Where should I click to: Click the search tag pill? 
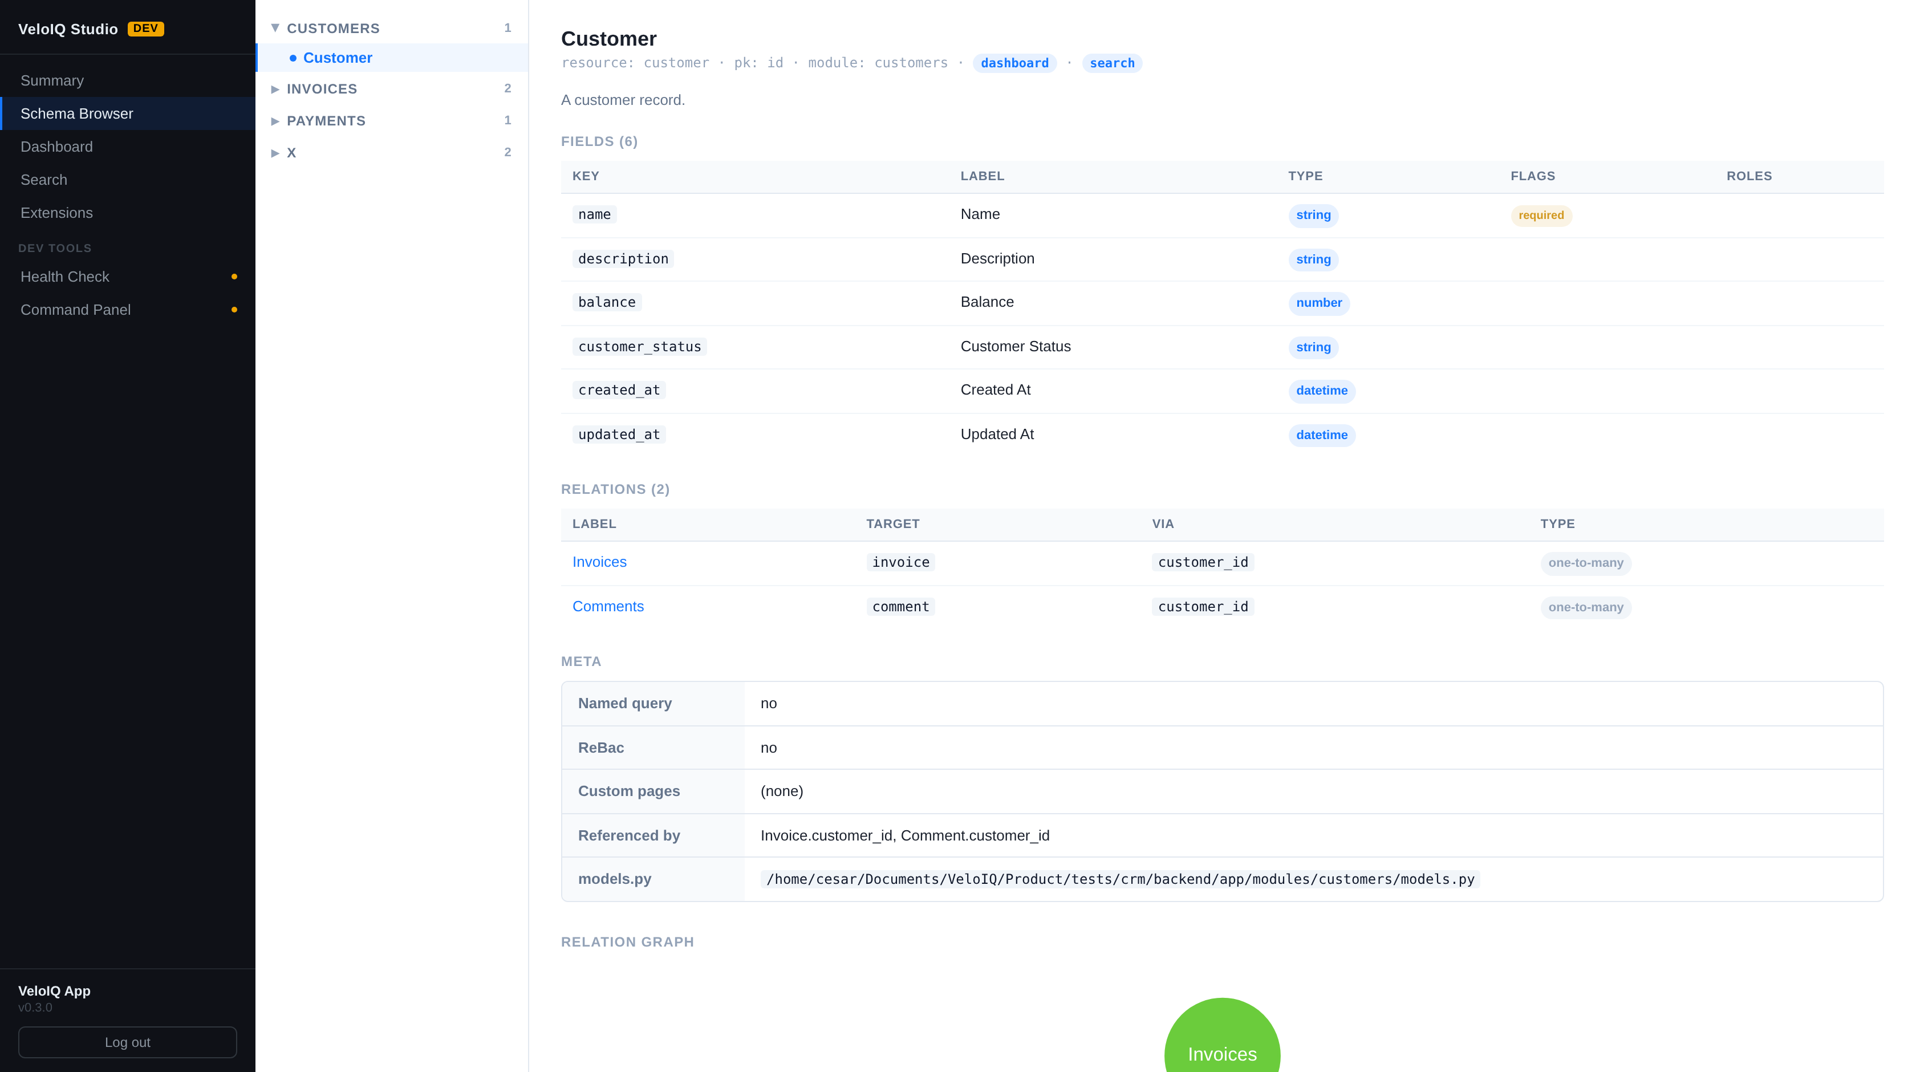point(1112,63)
